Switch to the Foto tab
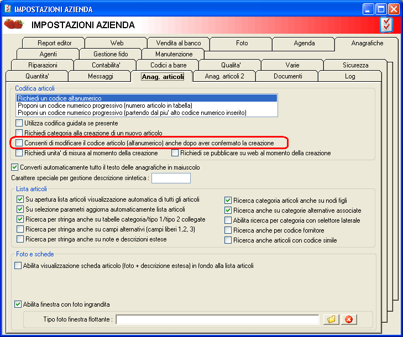The height and width of the screenshot is (337, 403). (242, 43)
